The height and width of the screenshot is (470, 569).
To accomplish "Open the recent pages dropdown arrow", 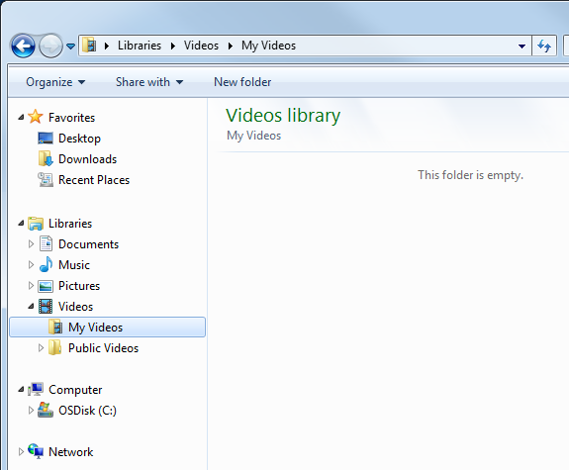I will 71,47.
